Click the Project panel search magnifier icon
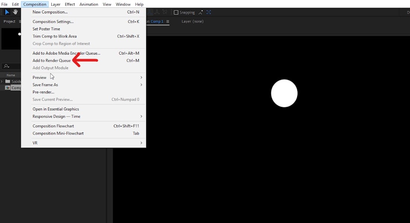The width and height of the screenshot is (410, 223). (x=7, y=66)
